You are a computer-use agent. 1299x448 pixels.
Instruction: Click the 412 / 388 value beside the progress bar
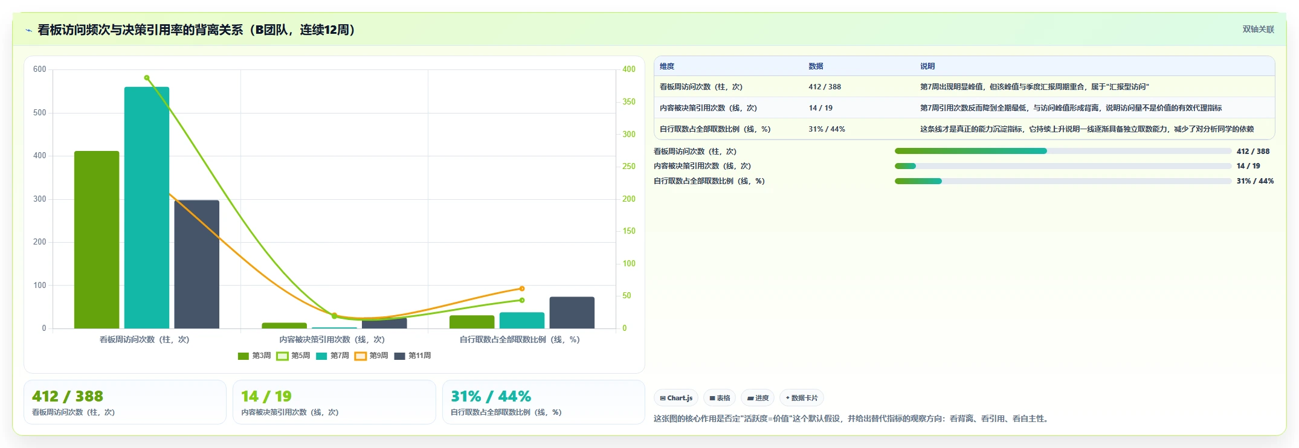pos(1253,152)
